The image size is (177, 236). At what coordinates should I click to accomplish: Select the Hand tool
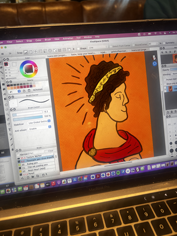click(12, 150)
